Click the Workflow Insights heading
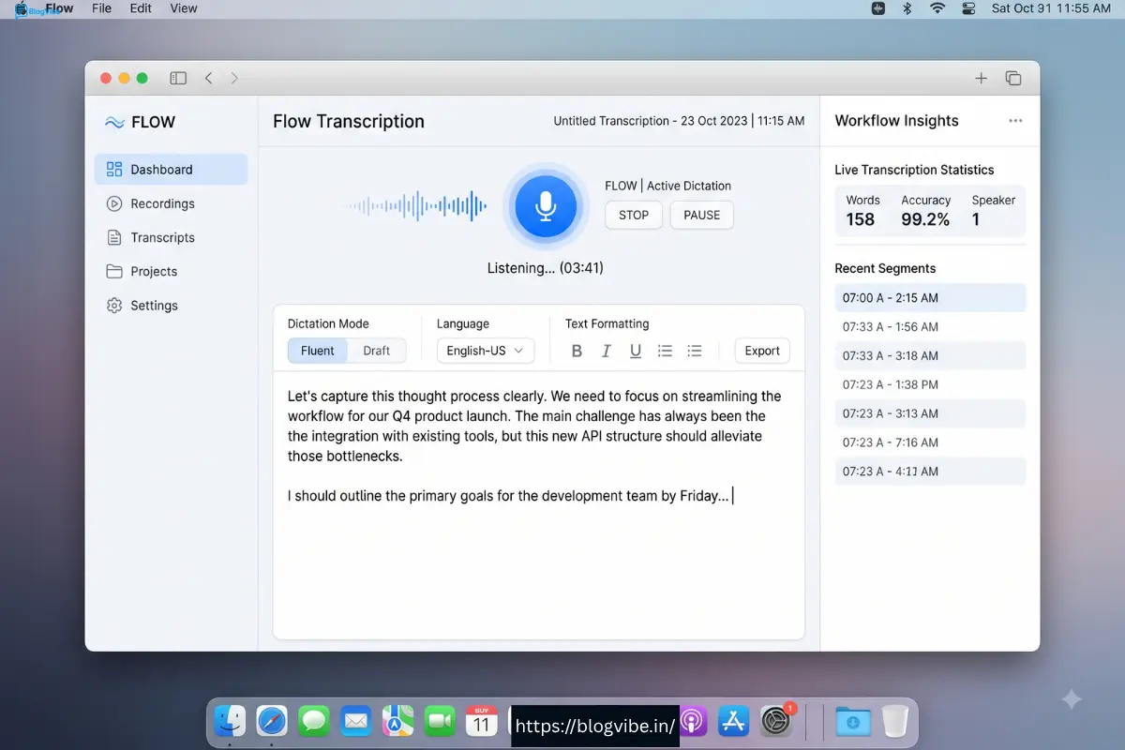The width and height of the screenshot is (1125, 750). (x=896, y=121)
